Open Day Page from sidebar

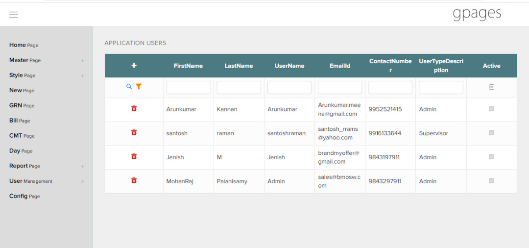click(21, 151)
